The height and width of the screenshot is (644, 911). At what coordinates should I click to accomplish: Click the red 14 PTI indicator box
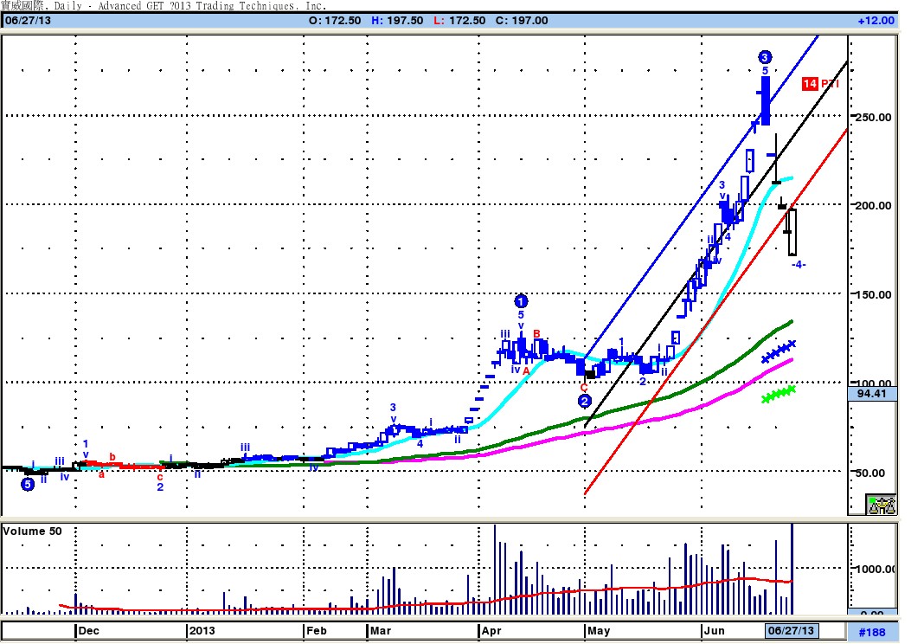pyautogui.click(x=810, y=84)
